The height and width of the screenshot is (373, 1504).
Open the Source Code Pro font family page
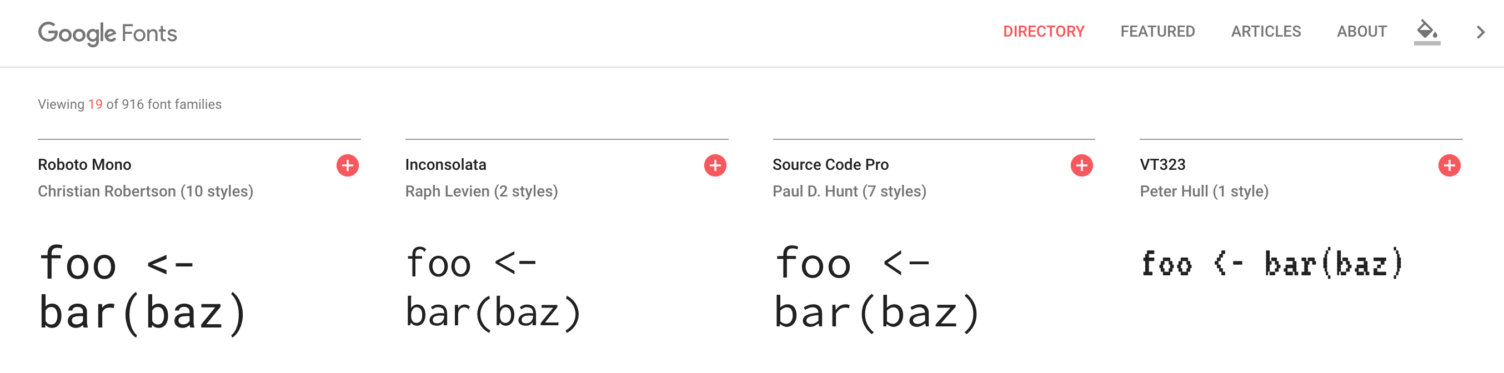click(x=830, y=165)
